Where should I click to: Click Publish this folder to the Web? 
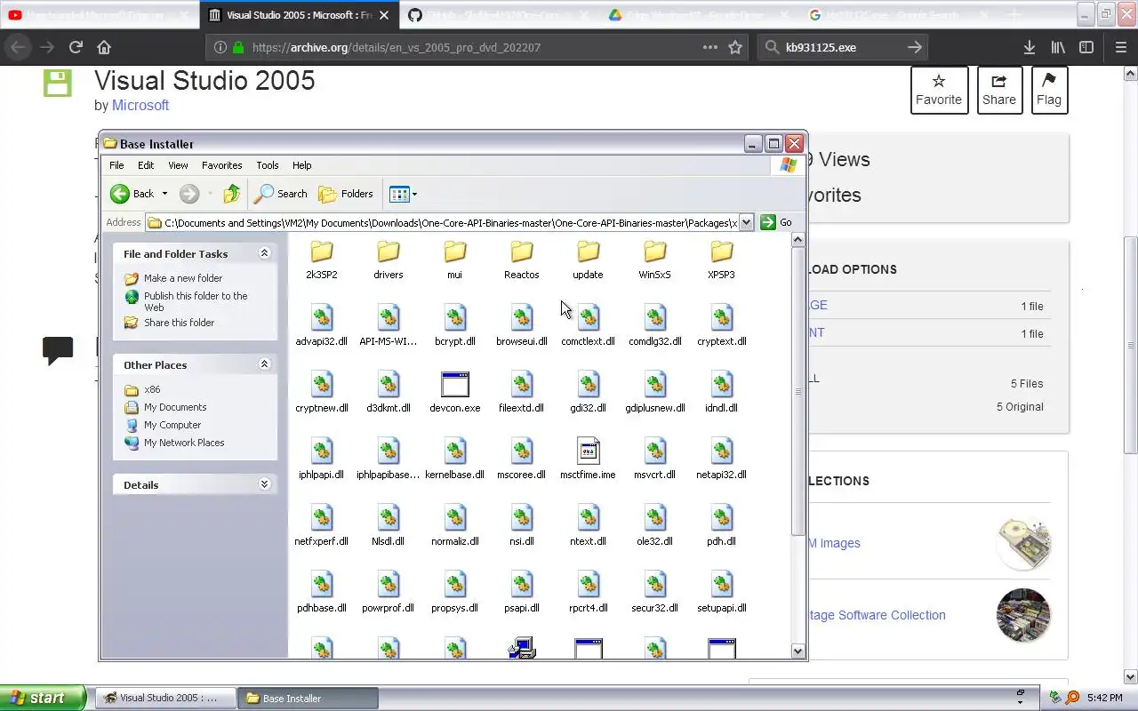pos(196,301)
